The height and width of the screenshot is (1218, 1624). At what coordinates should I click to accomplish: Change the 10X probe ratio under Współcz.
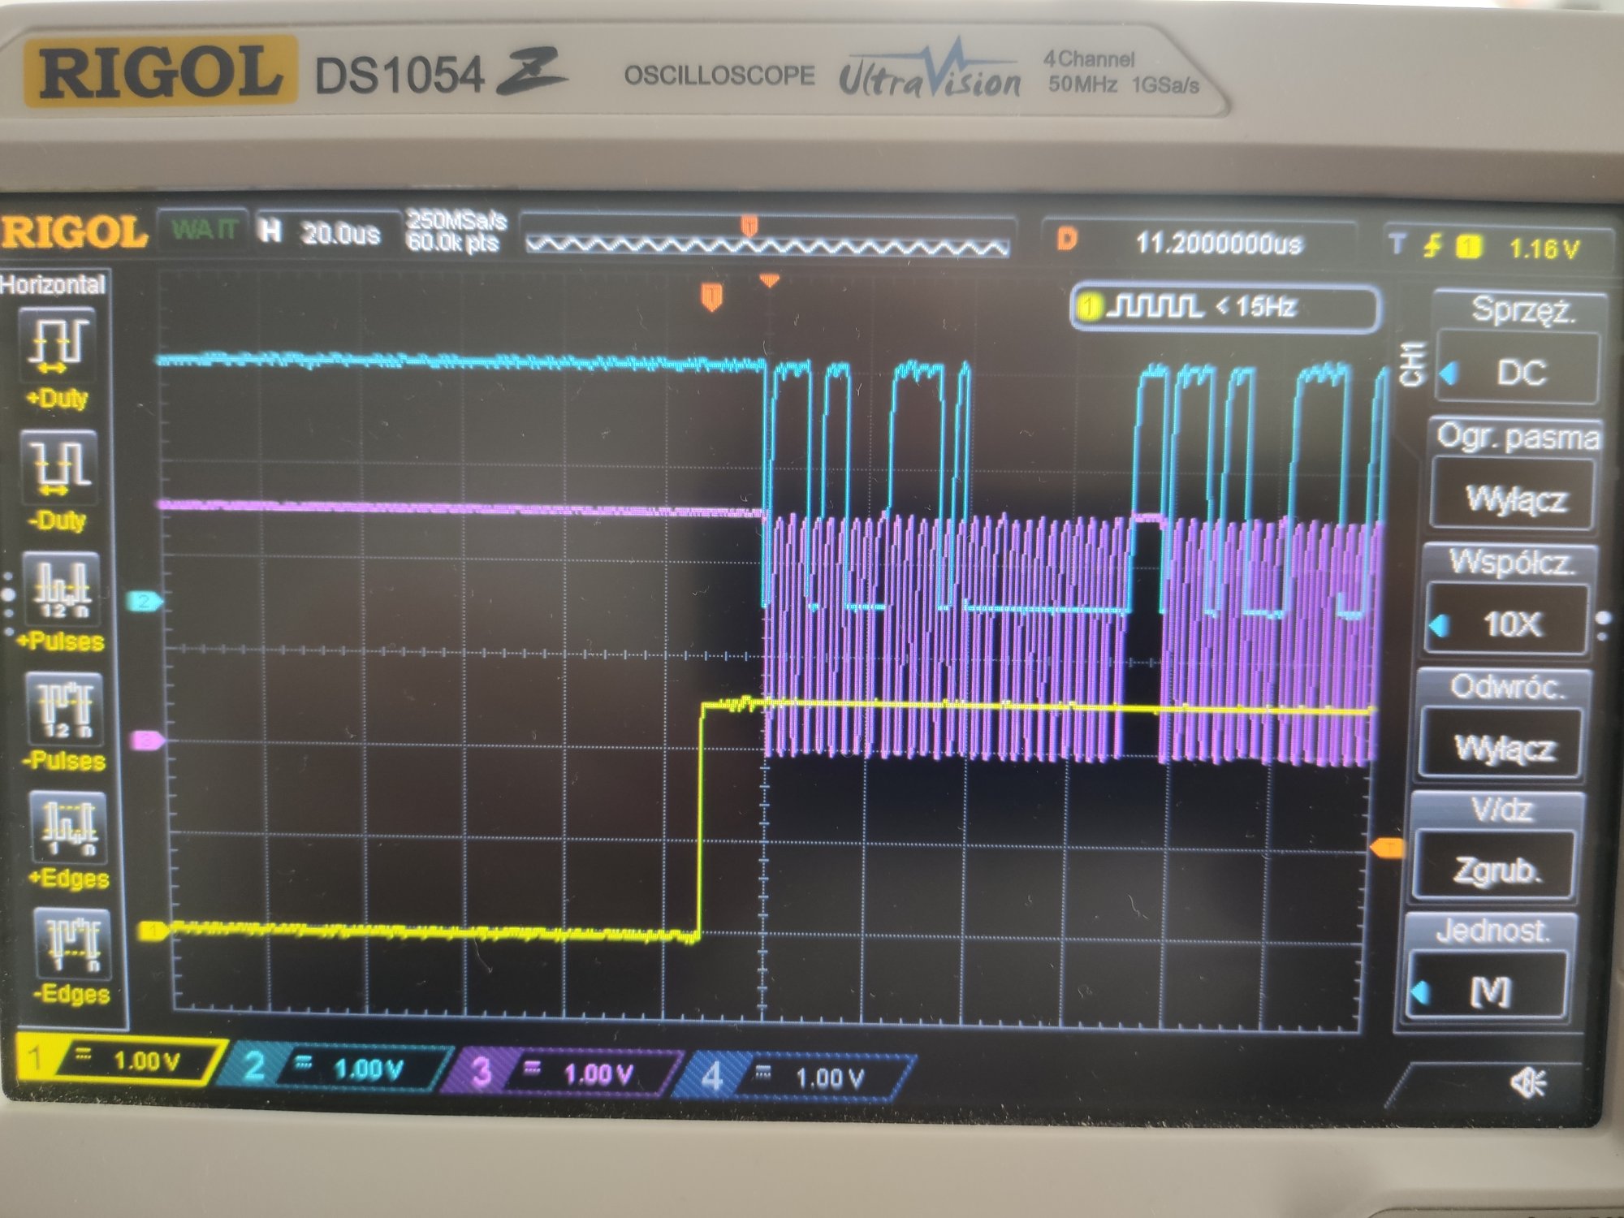click(1507, 623)
